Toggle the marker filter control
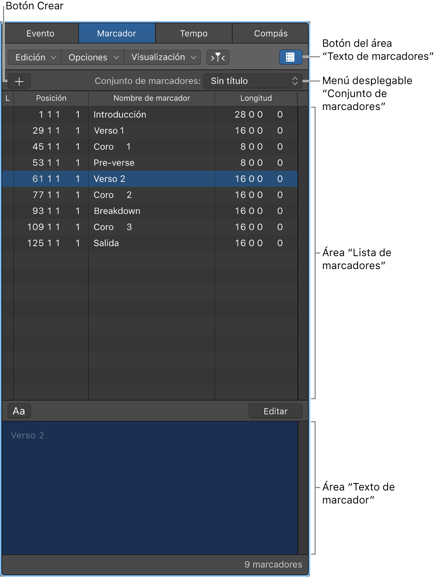The image size is (436, 577). click(x=218, y=57)
